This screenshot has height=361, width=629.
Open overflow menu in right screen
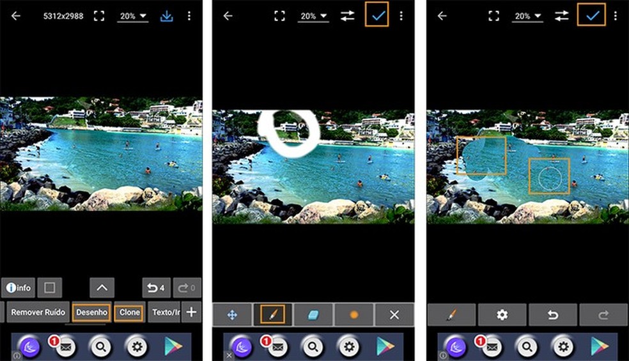point(616,16)
